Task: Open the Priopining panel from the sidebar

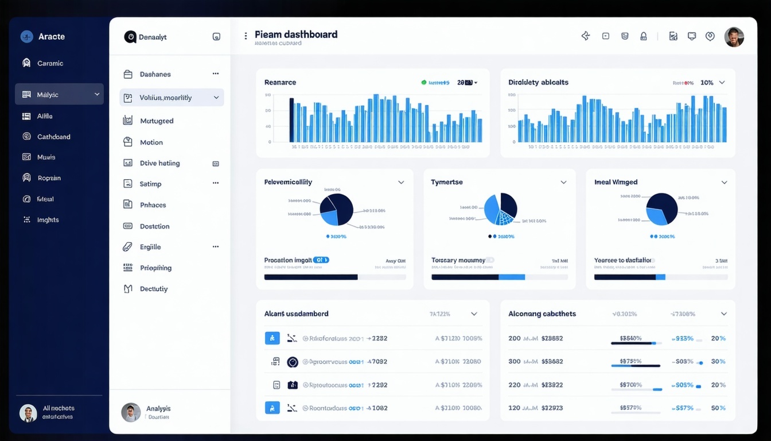Action: click(155, 268)
